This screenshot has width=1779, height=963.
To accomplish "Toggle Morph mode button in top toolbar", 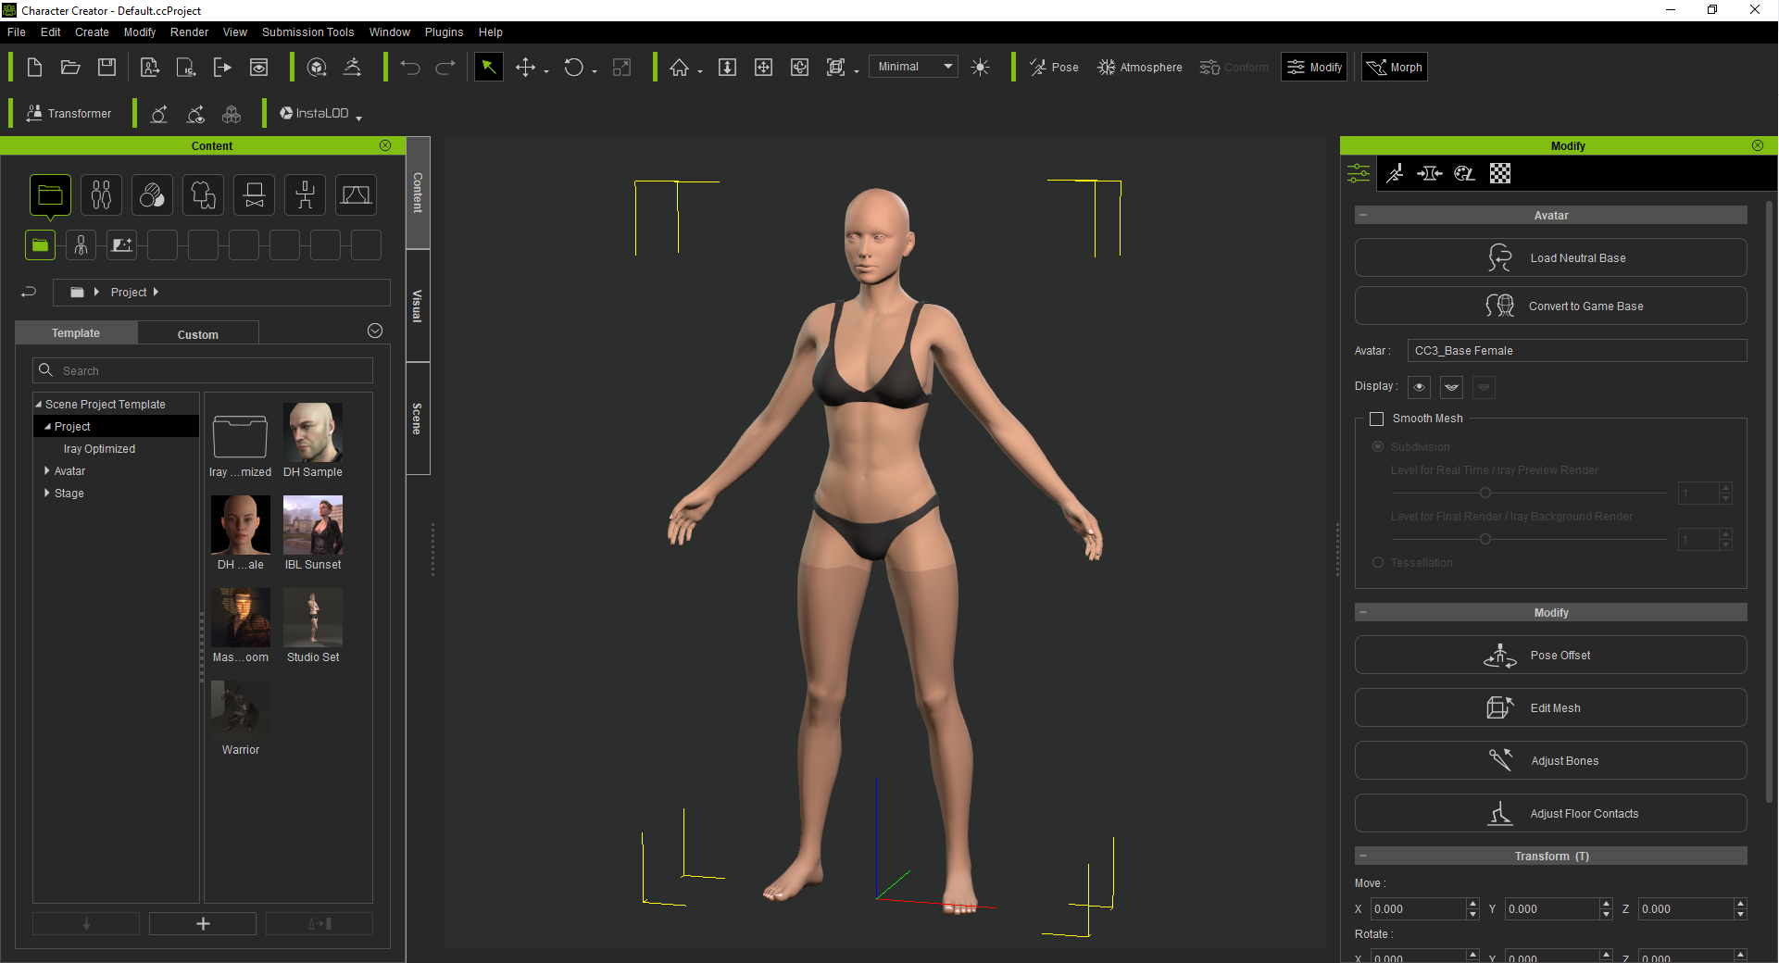I will (1395, 67).
